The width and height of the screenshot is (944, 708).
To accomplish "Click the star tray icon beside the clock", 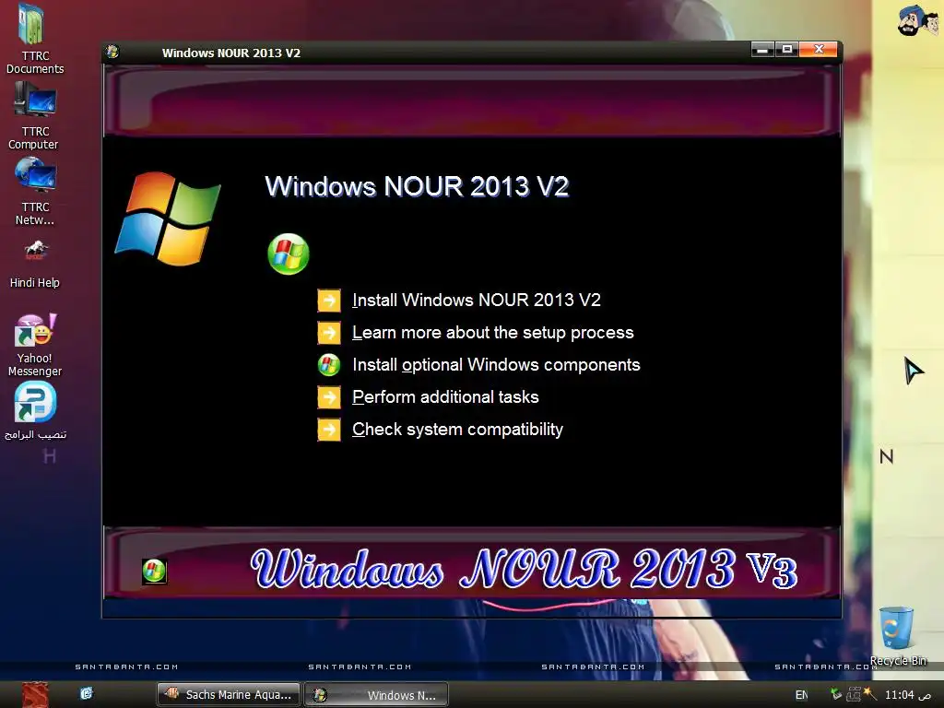I will coord(870,693).
